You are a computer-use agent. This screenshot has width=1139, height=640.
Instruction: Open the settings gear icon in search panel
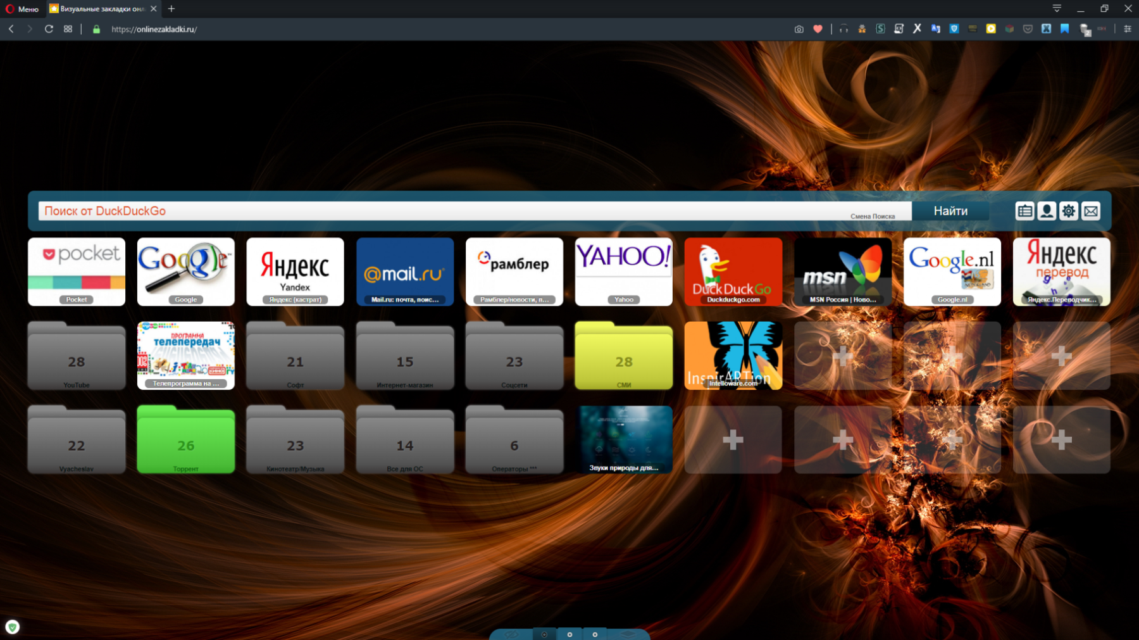pos(1069,211)
